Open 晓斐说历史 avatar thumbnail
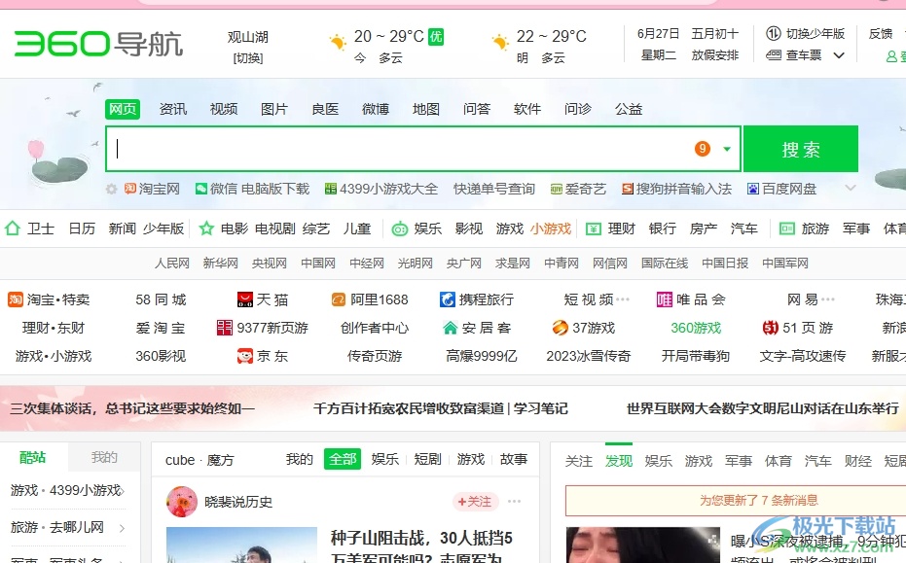The width and height of the screenshot is (906, 563). point(182,501)
